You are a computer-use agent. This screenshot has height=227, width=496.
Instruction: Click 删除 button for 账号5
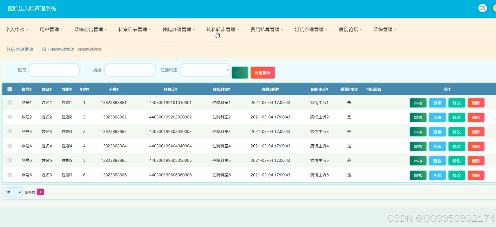coord(476,161)
